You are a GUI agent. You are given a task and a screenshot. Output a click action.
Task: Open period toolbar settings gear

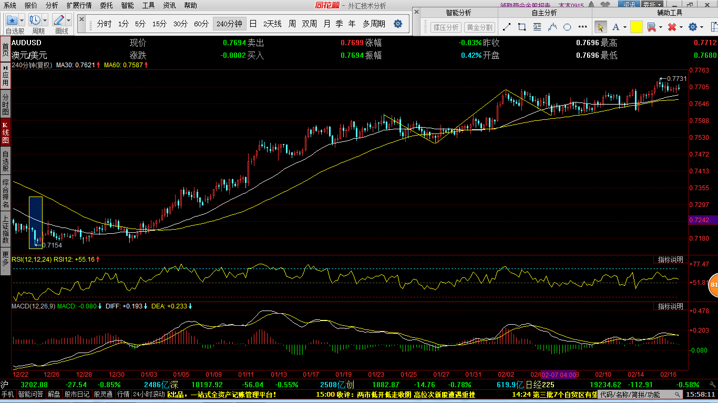tap(398, 24)
